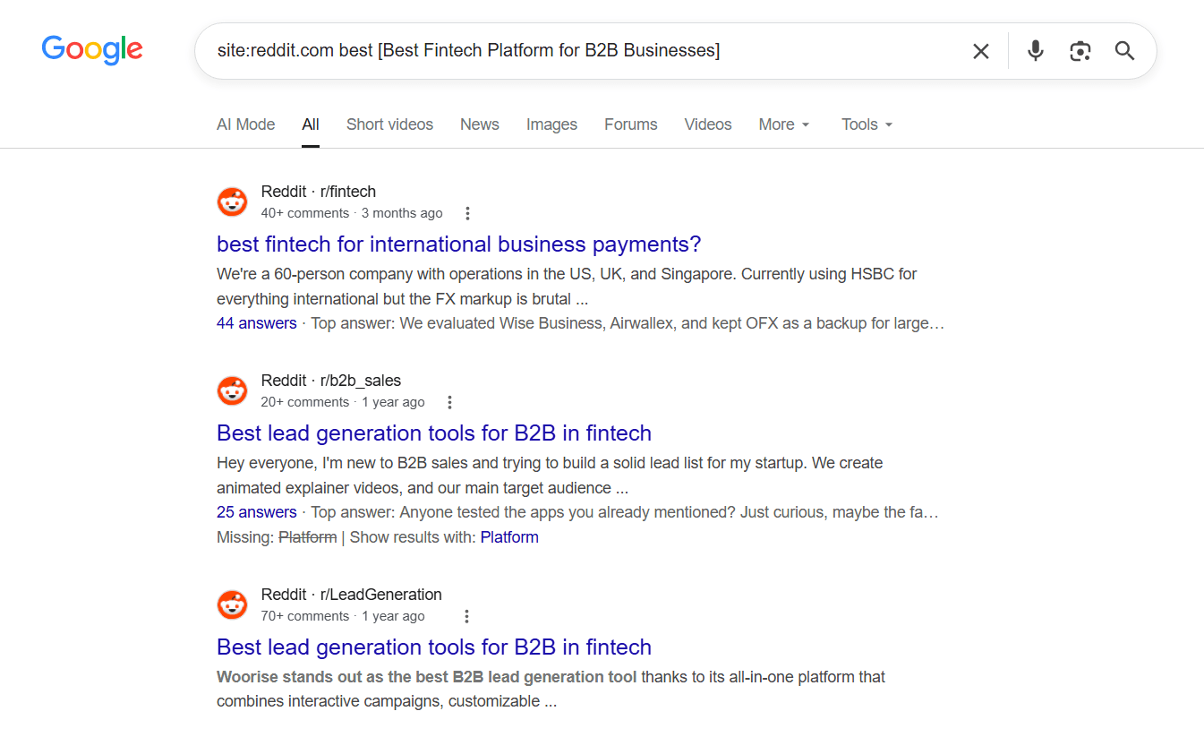Start voice search with microphone icon
This screenshot has height=737, width=1204.
point(1036,51)
